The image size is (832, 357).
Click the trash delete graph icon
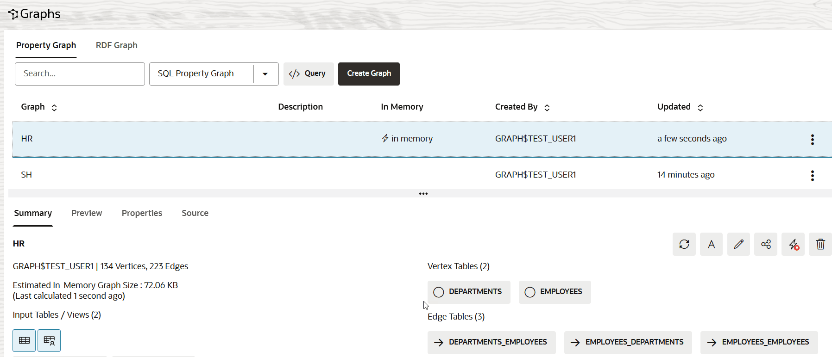tap(820, 244)
